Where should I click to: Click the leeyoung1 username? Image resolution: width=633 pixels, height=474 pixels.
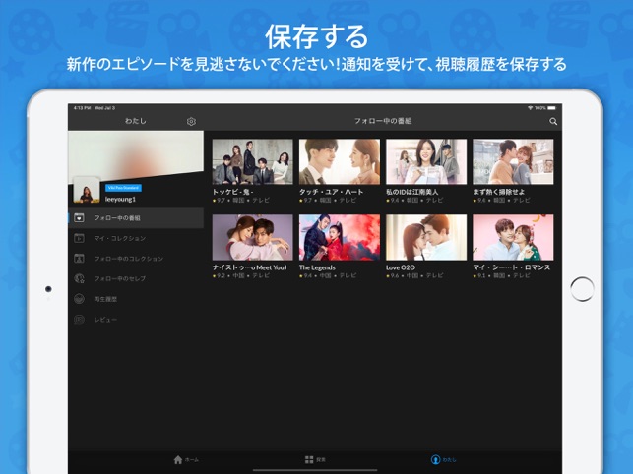click(121, 198)
